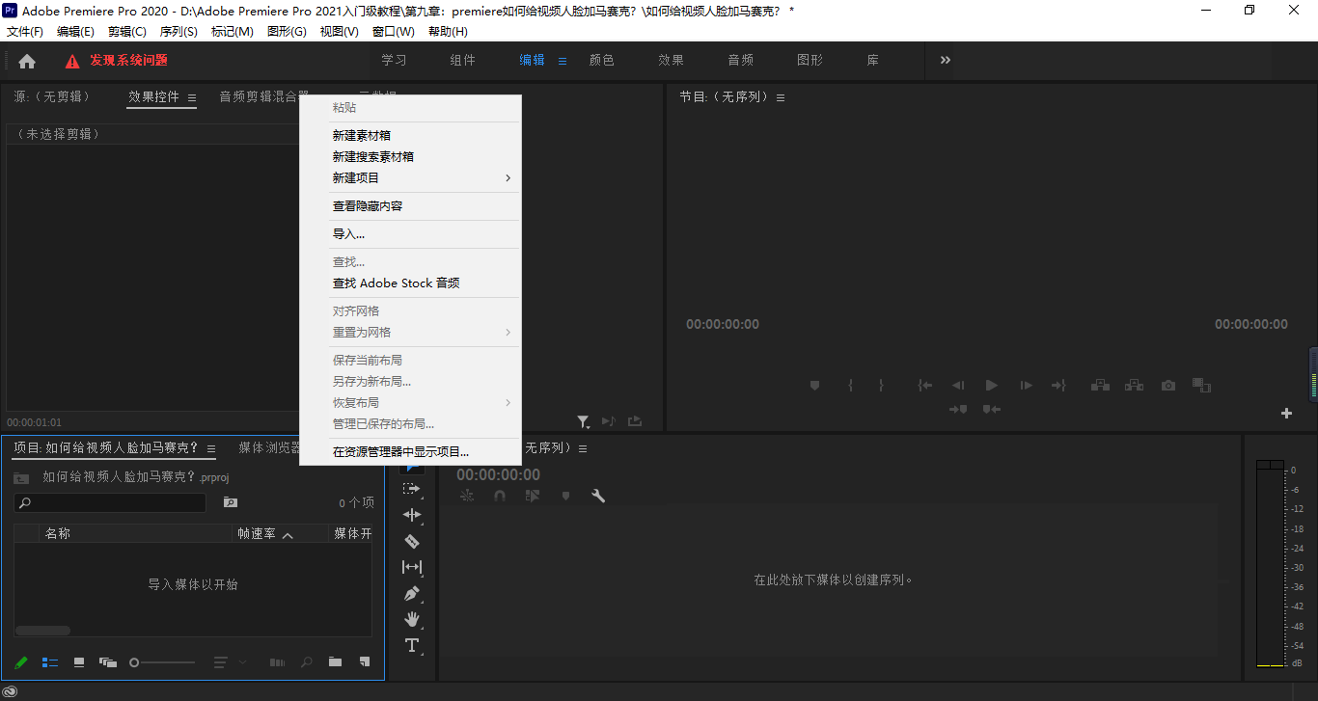Switch to the 颜色 workspace tab
Screen dimensions: 1318x701
[601, 60]
